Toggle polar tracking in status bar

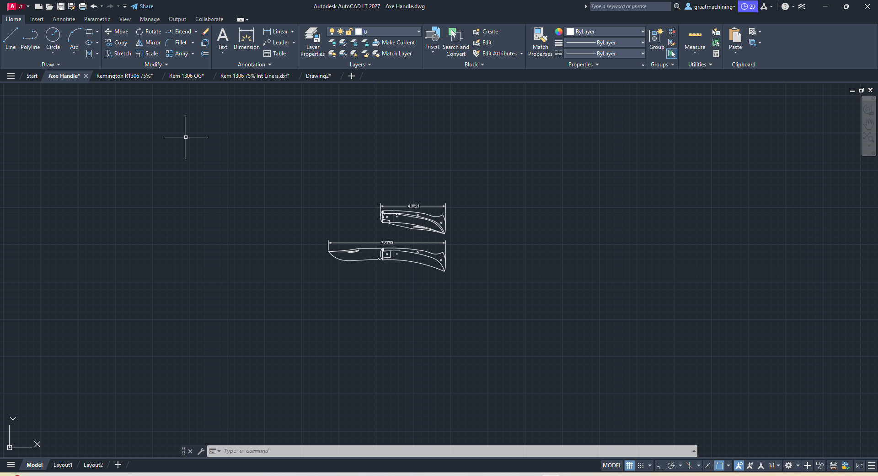[x=671, y=465]
